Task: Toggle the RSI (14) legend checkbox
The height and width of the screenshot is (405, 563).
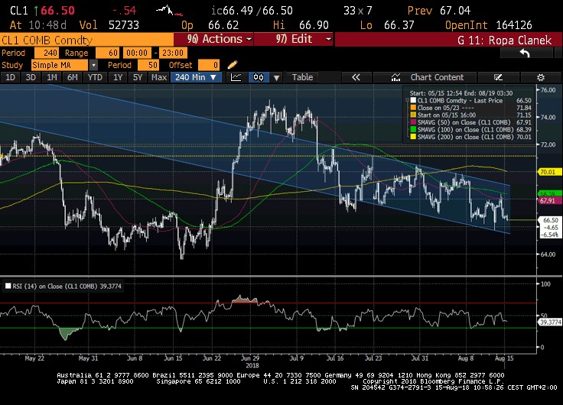Action: click(8, 286)
